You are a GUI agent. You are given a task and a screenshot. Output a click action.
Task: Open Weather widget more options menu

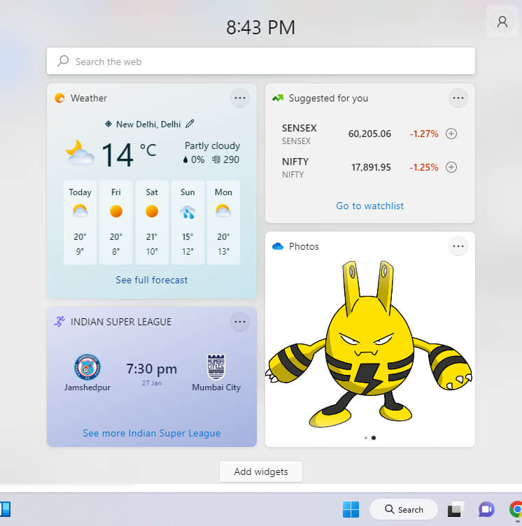[240, 98]
